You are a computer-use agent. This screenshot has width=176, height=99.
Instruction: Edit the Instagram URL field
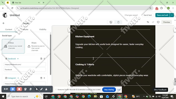[x=25, y=84]
